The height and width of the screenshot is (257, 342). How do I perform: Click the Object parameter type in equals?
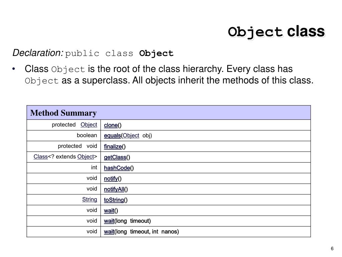131,136
